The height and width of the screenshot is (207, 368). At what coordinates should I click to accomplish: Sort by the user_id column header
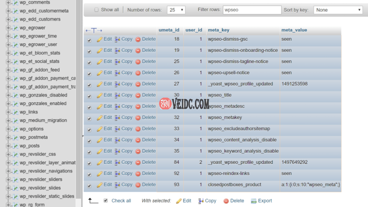click(194, 30)
